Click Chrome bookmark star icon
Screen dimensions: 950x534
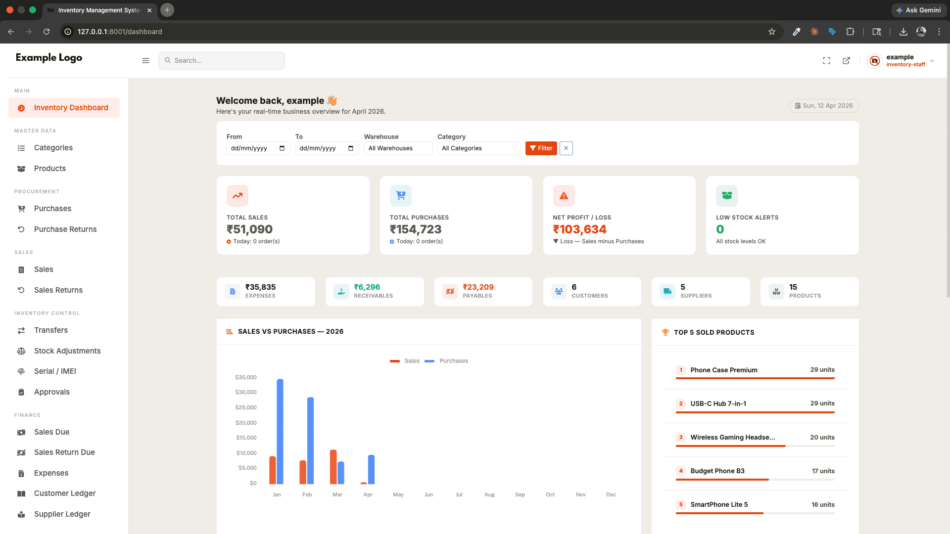[x=772, y=32]
